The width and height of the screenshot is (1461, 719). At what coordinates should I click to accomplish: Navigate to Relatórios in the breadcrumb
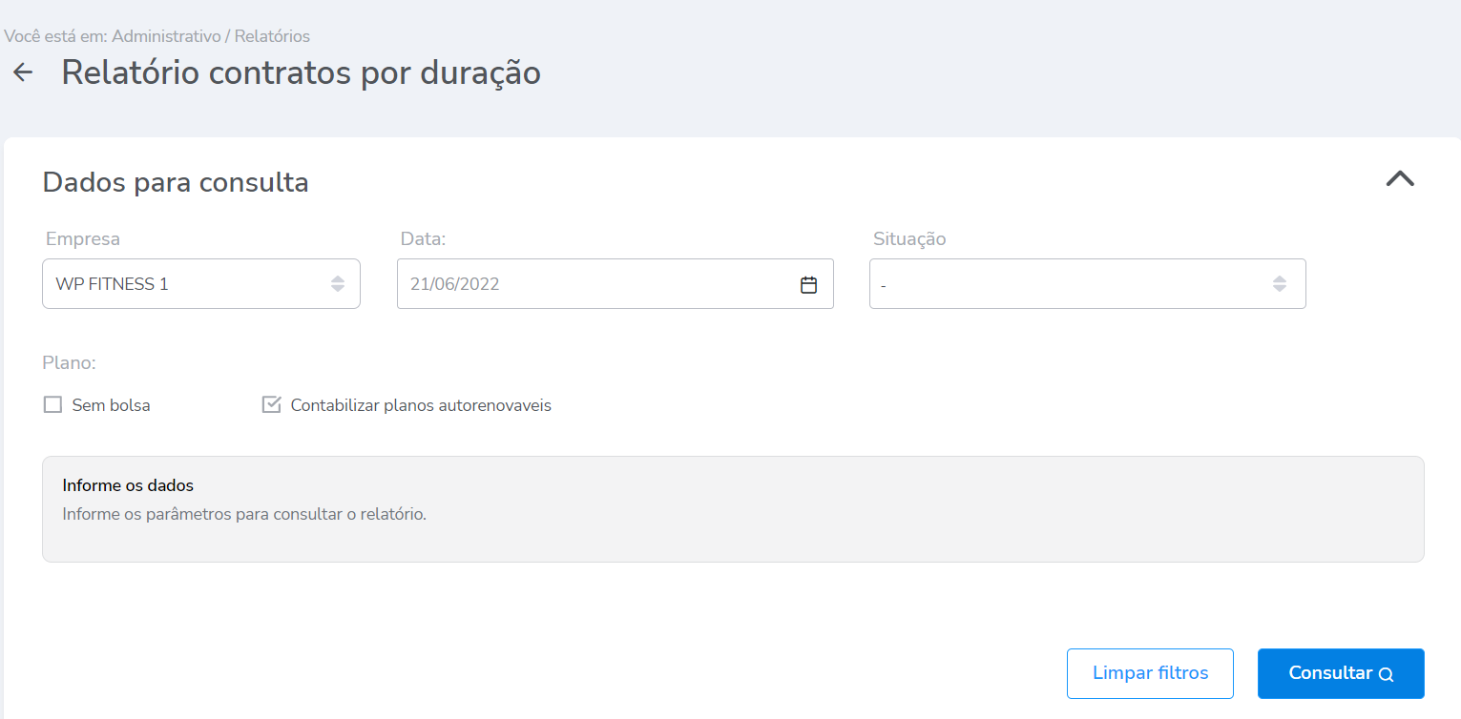click(272, 36)
